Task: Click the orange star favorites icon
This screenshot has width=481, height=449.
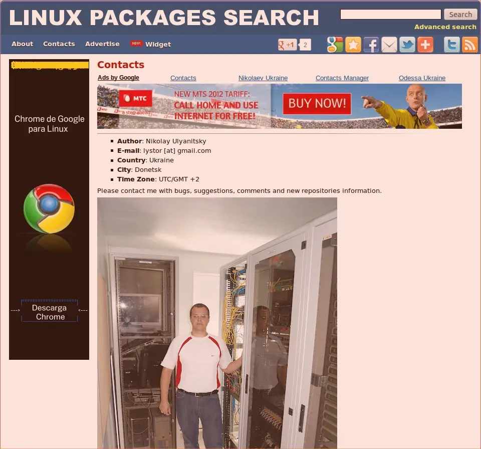Action: coord(353,45)
